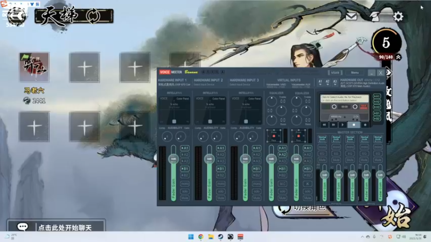
Task: Click the microphone icon in the tray
Action: tap(374, 237)
